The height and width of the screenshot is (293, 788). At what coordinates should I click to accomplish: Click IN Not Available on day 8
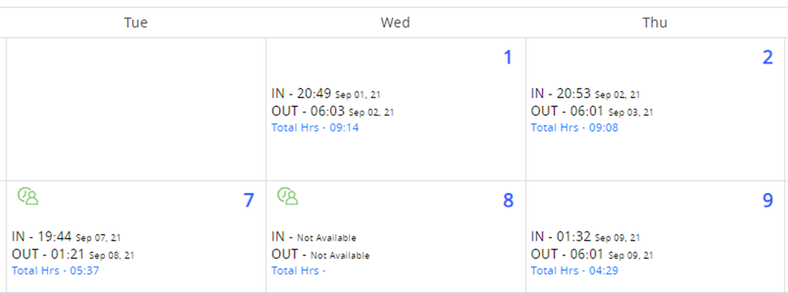click(x=313, y=237)
